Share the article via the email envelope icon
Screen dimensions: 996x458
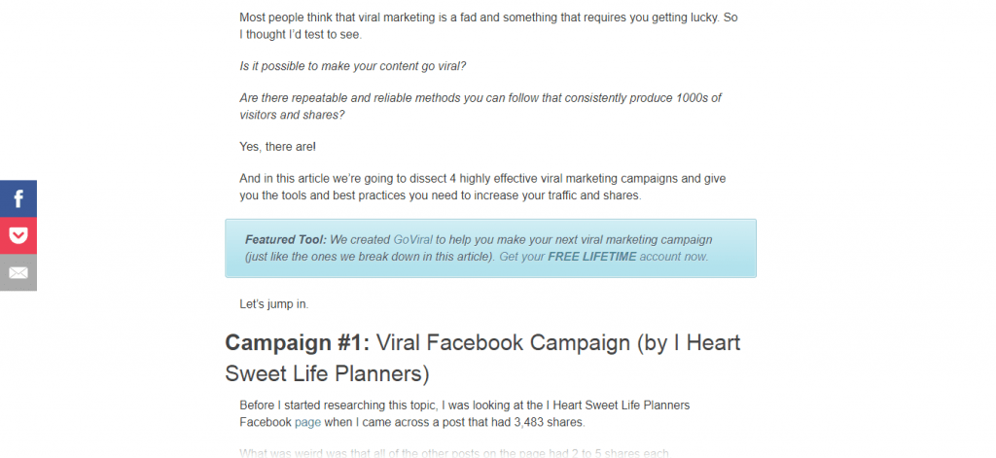click(18, 272)
